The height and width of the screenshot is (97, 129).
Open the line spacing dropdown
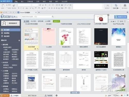[62, 8]
